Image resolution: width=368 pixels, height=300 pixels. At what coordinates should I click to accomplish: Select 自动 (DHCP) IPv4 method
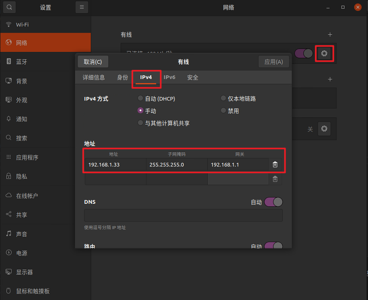pos(157,99)
